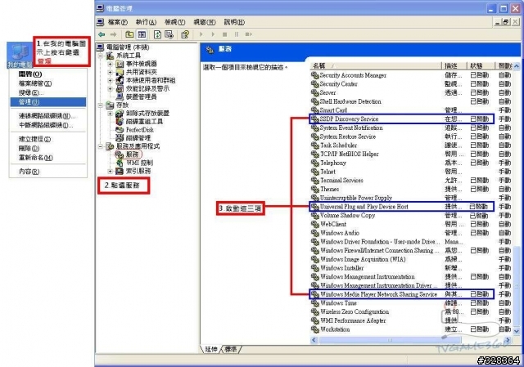Image resolution: width=524 pixels, height=367 pixels.
Task: Click the horizontal scrollbar right arrow
Action: 508,340
